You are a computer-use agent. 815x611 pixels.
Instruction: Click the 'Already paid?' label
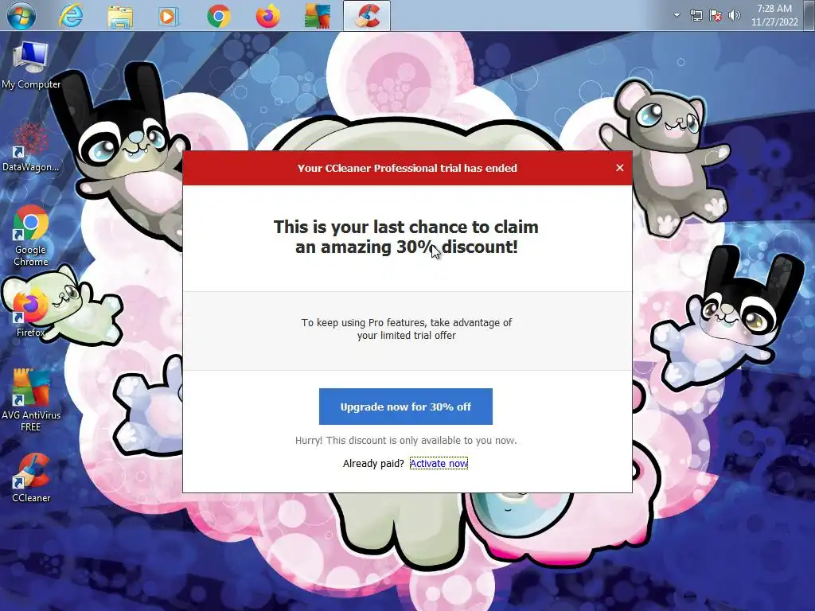coord(373,464)
